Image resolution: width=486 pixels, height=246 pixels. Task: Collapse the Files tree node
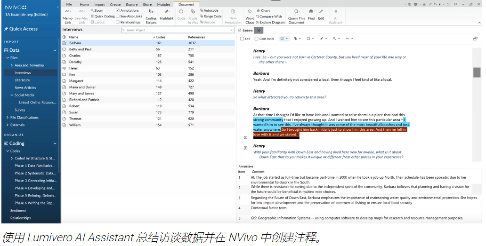[8, 58]
